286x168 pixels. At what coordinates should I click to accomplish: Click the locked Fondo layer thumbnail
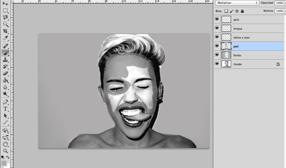tap(226, 64)
